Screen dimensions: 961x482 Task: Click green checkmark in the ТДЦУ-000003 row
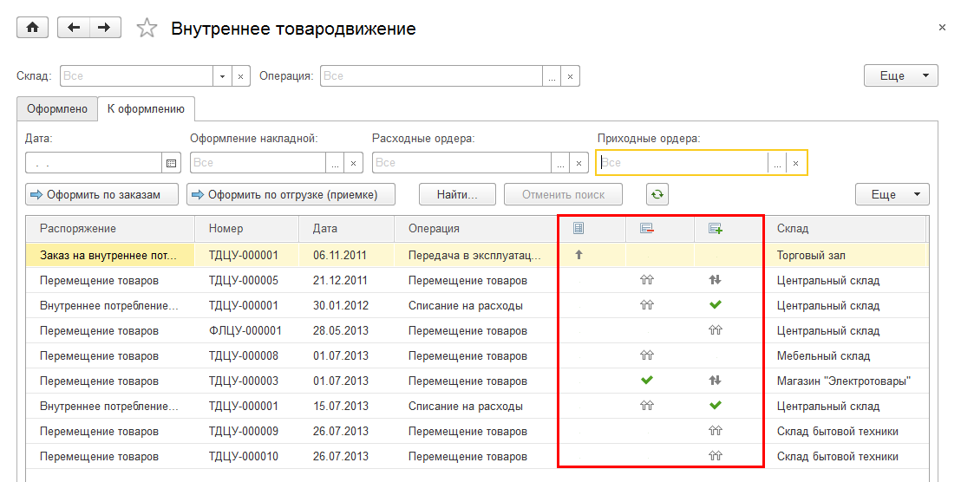point(646,381)
